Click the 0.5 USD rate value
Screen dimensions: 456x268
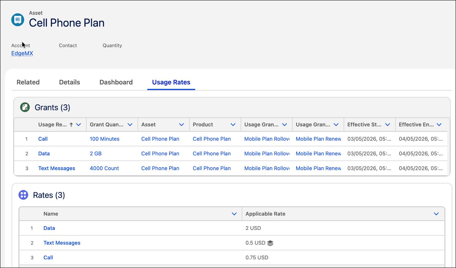click(255, 243)
